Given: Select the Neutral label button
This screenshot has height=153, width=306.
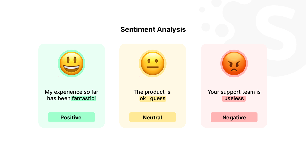Looking at the screenshot, I should tap(152, 117).
